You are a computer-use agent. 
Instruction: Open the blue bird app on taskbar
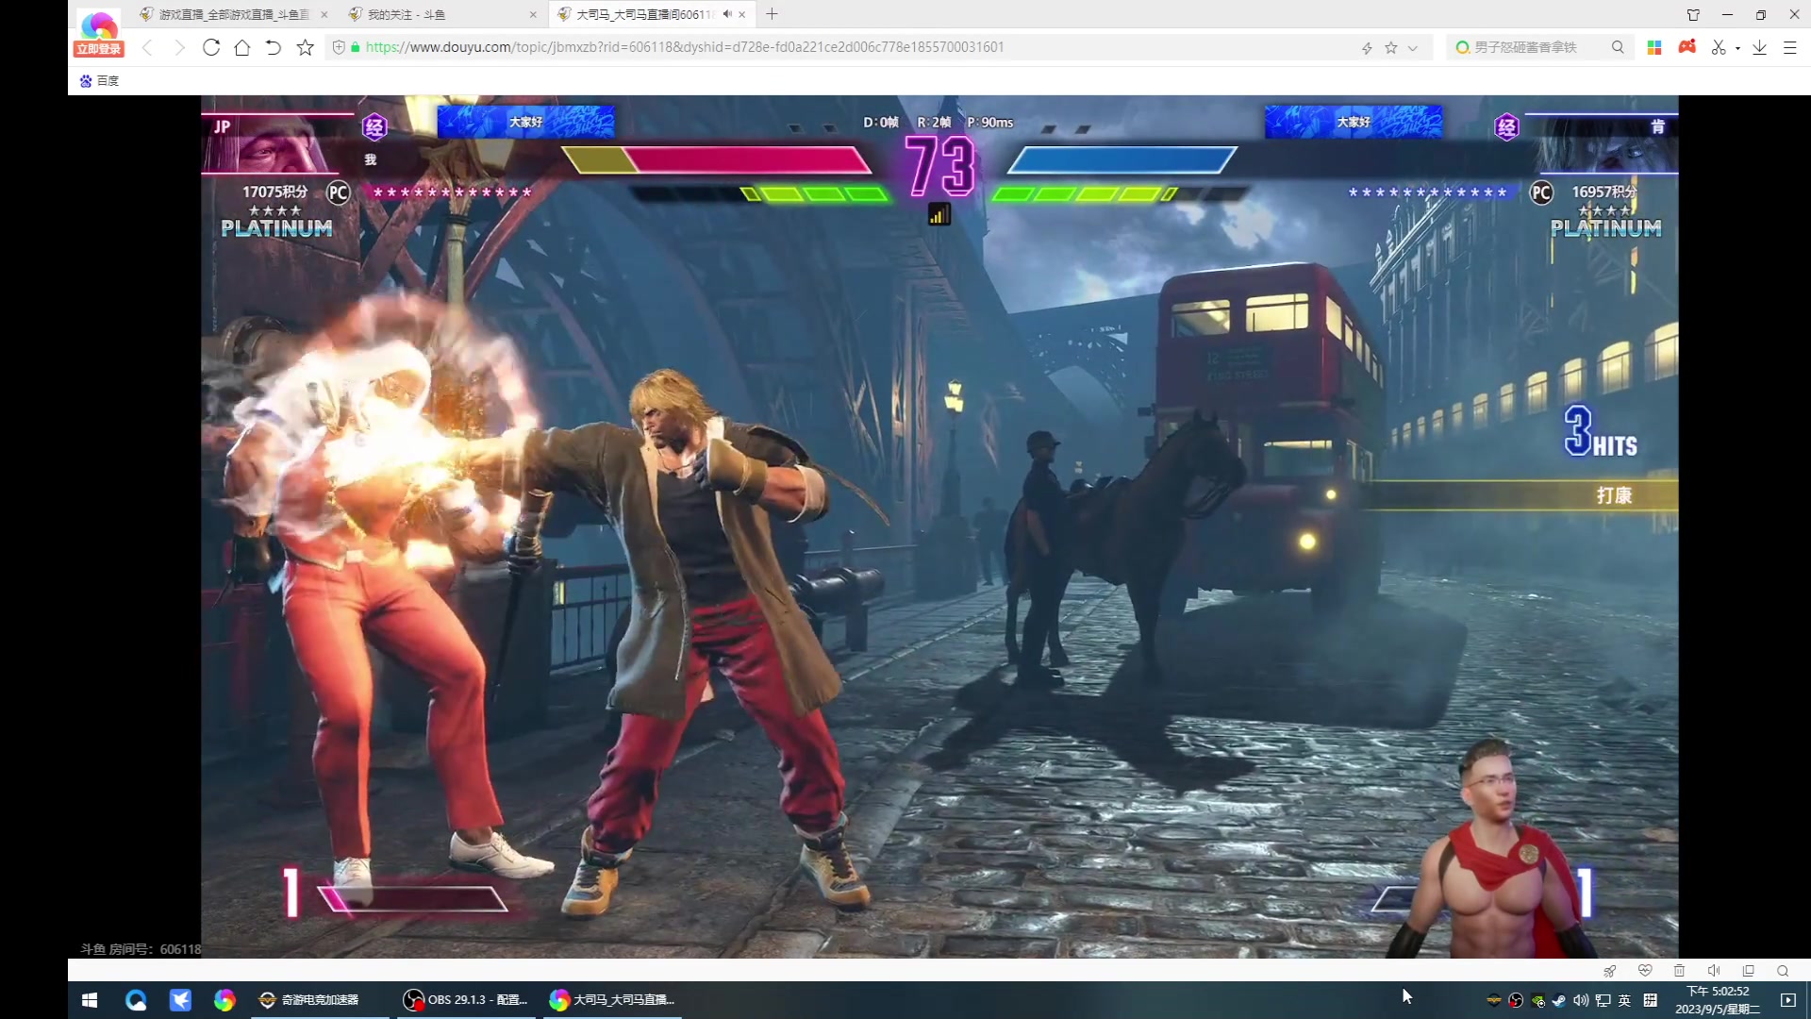tap(180, 1000)
